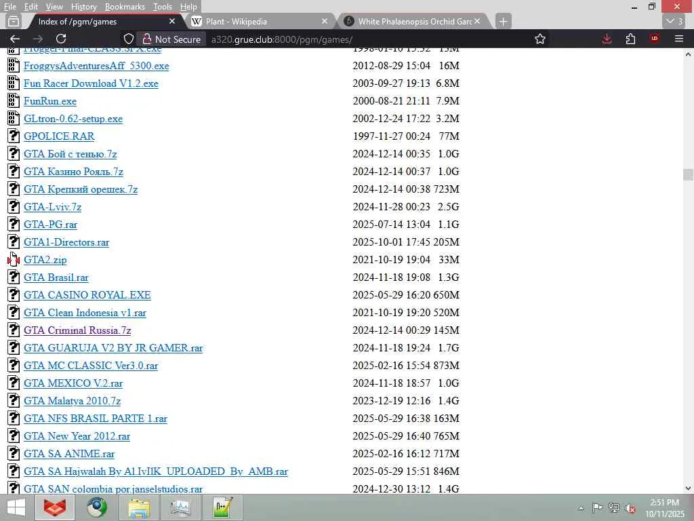This screenshot has width=694, height=521.
Task: Open the GPOLICE.RAR link
Action: 59,136
